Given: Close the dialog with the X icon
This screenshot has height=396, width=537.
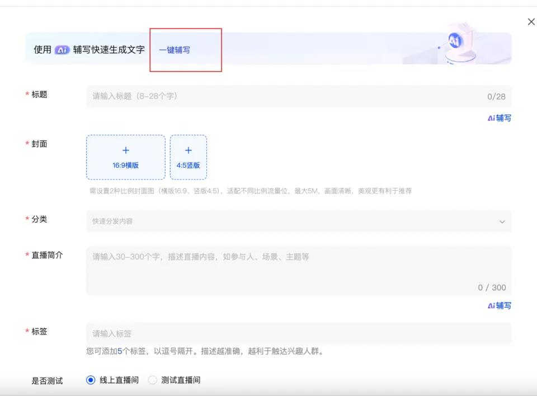Looking at the screenshot, I should point(531,21).
